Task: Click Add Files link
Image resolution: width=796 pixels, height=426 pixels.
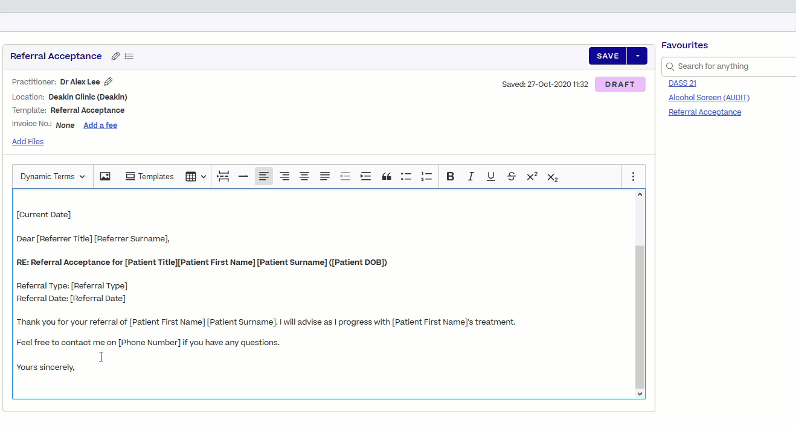Action: pyautogui.click(x=28, y=142)
